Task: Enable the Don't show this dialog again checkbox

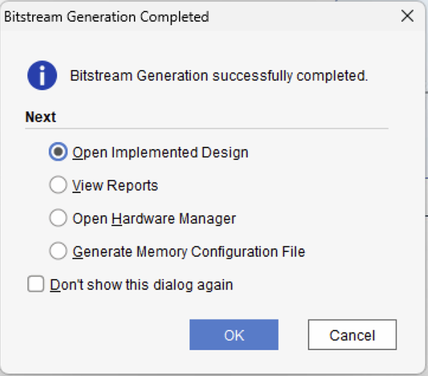Action: [35, 284]
